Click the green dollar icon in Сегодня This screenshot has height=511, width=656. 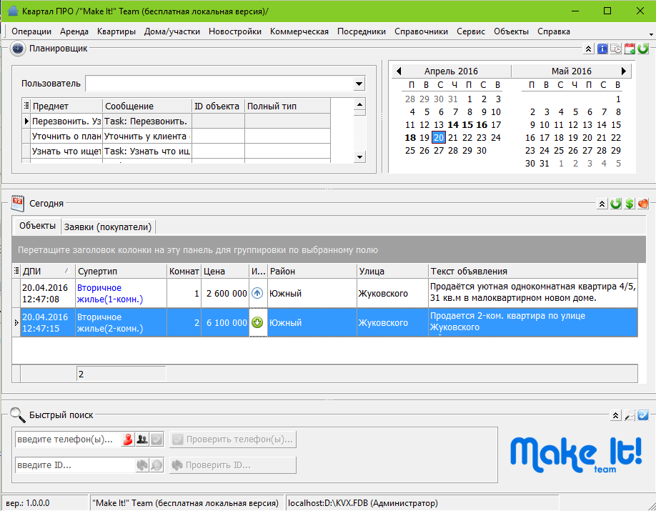pyautogui.click(x=630, y=204)
